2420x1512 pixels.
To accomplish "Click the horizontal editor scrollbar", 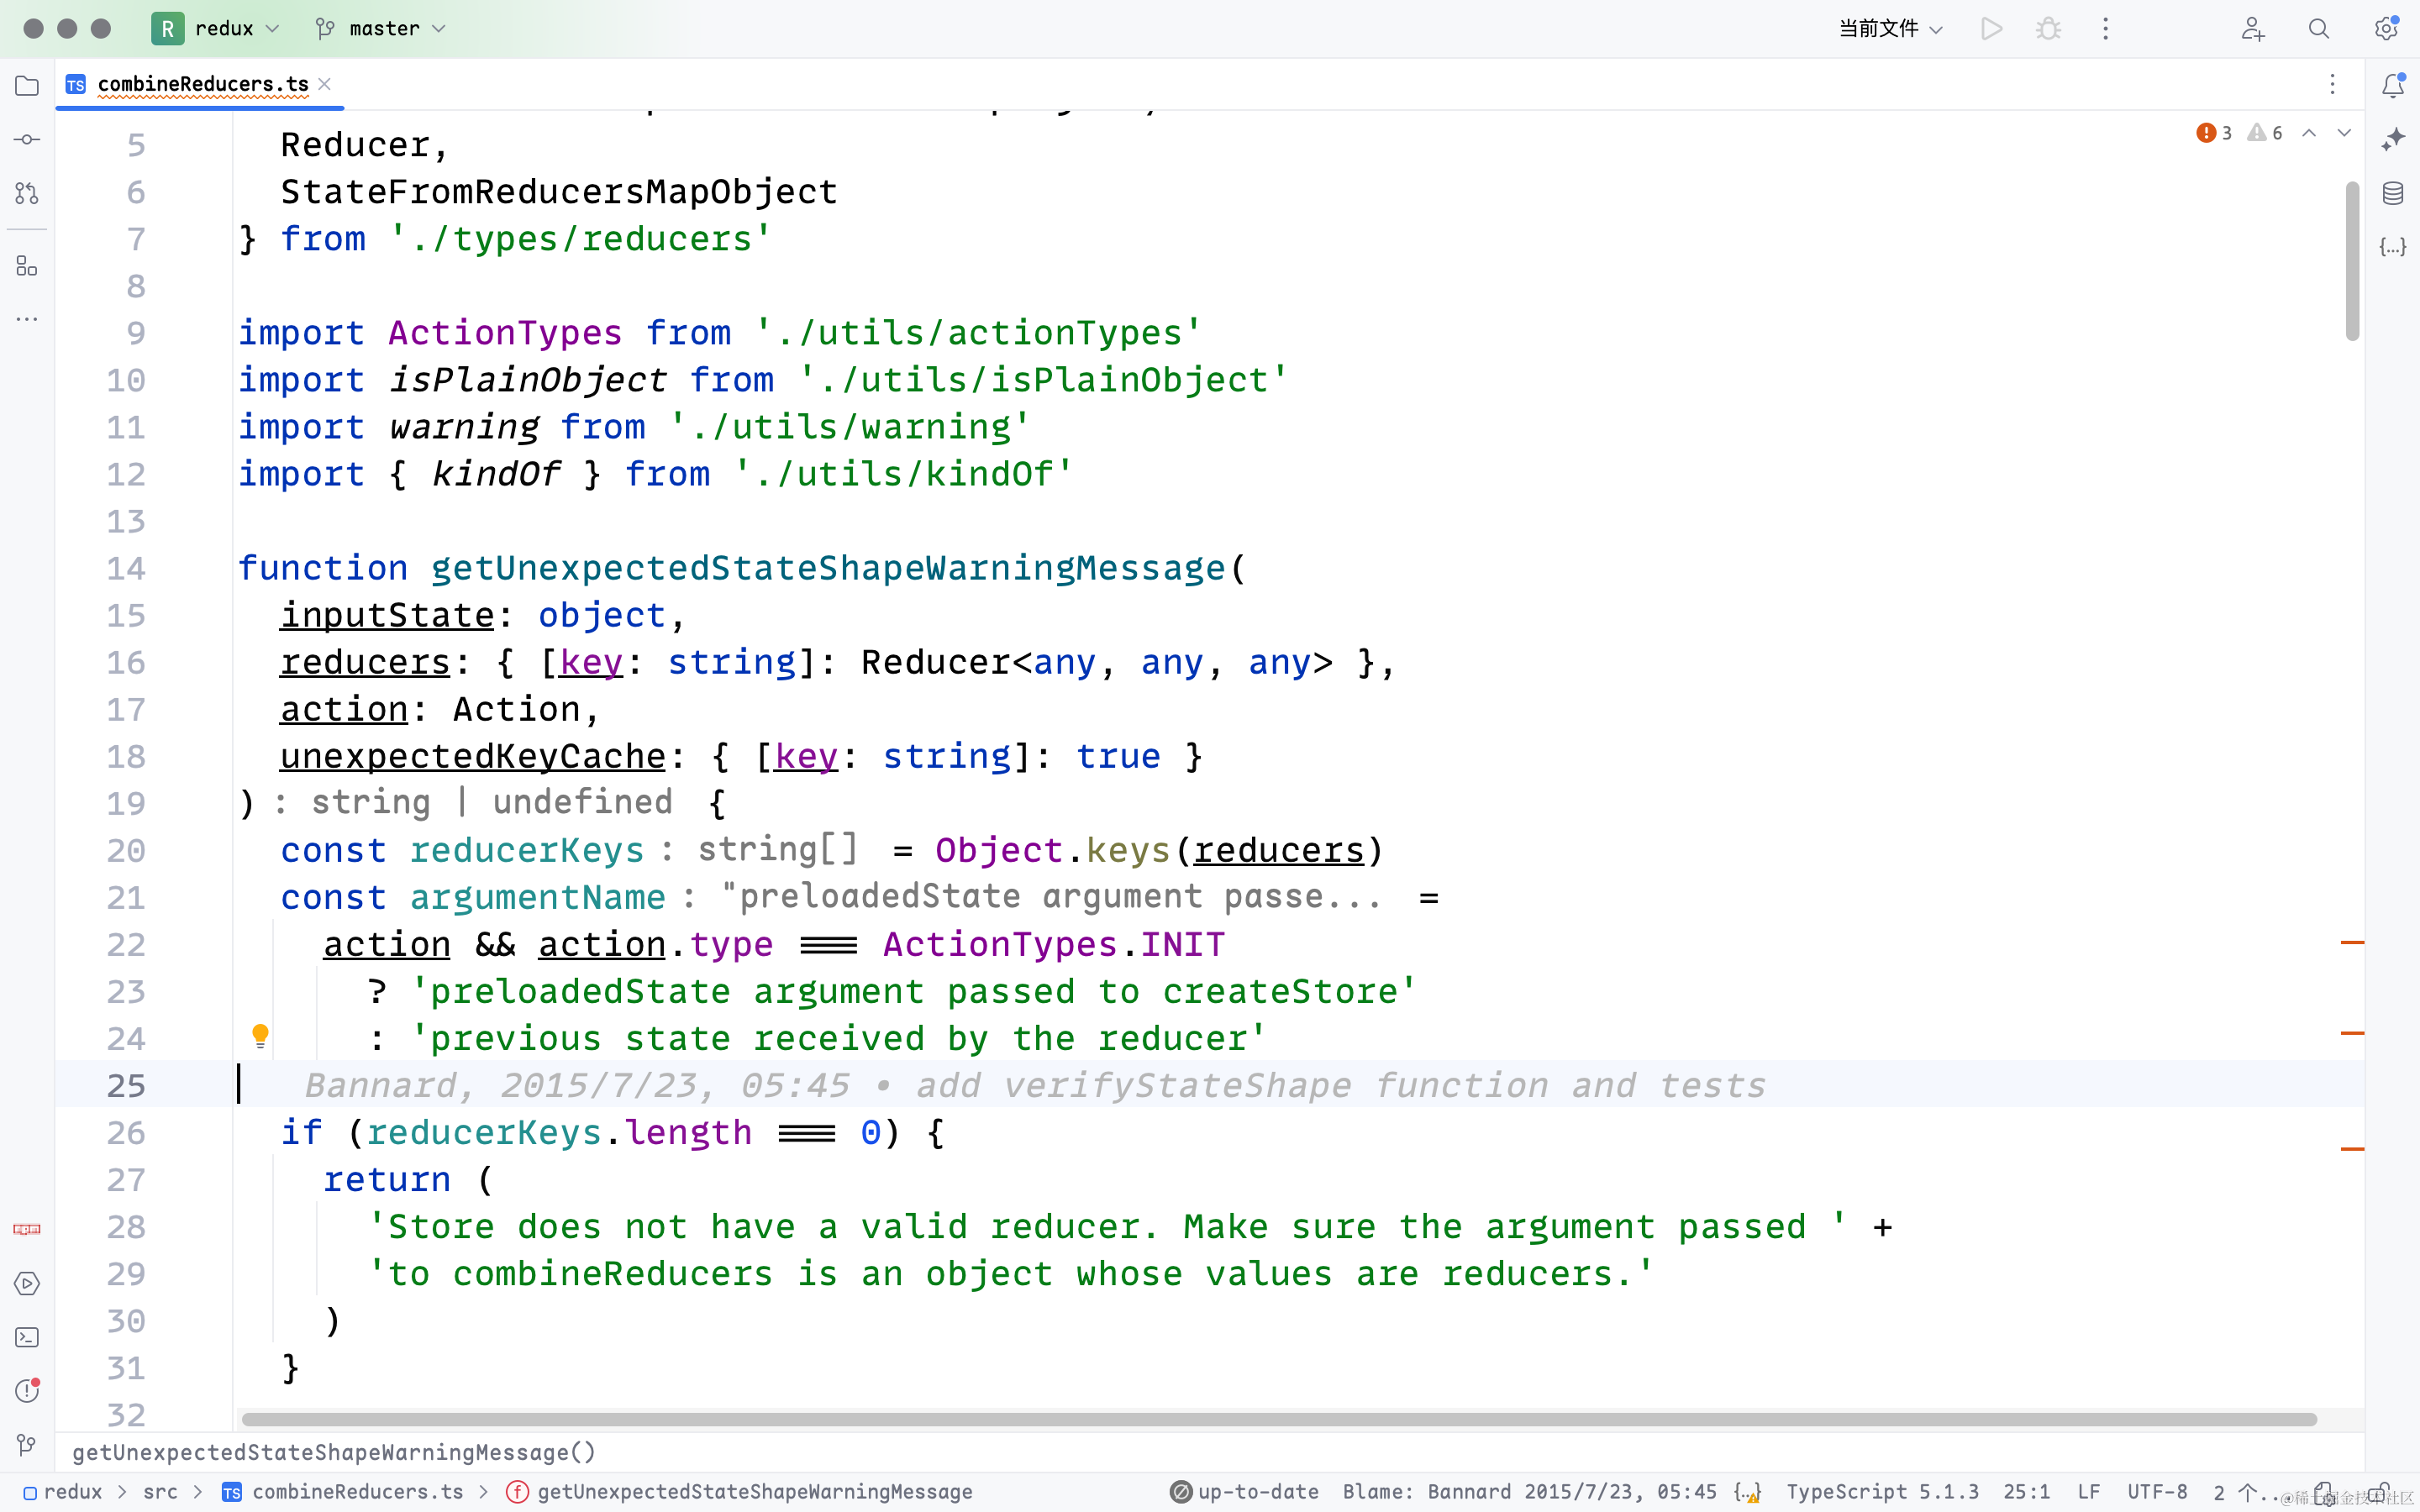I will 1279,1419.
